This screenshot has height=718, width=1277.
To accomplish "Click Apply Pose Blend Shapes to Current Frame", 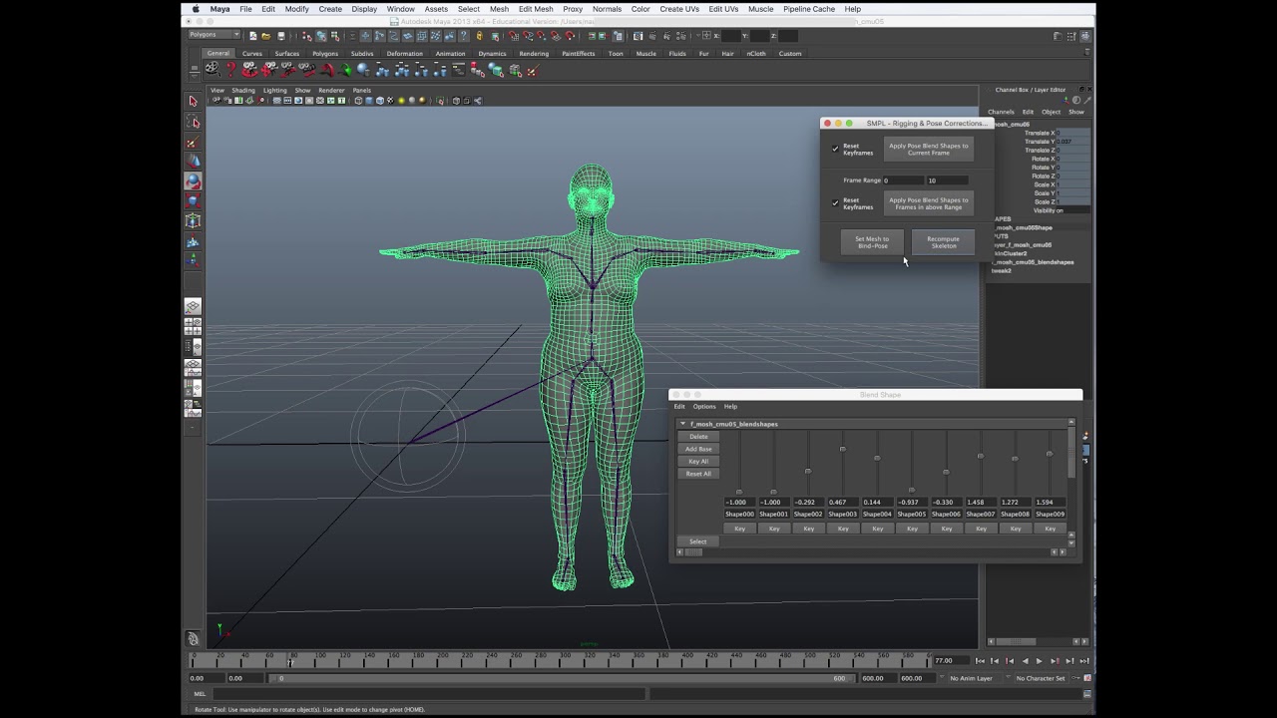I will pos(928,149).
